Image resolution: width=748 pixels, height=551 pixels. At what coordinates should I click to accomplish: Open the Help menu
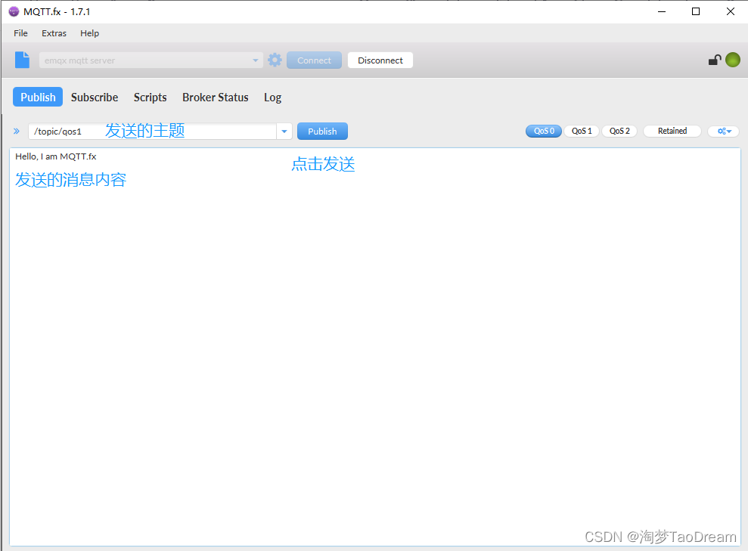click(x=90, y=33)
